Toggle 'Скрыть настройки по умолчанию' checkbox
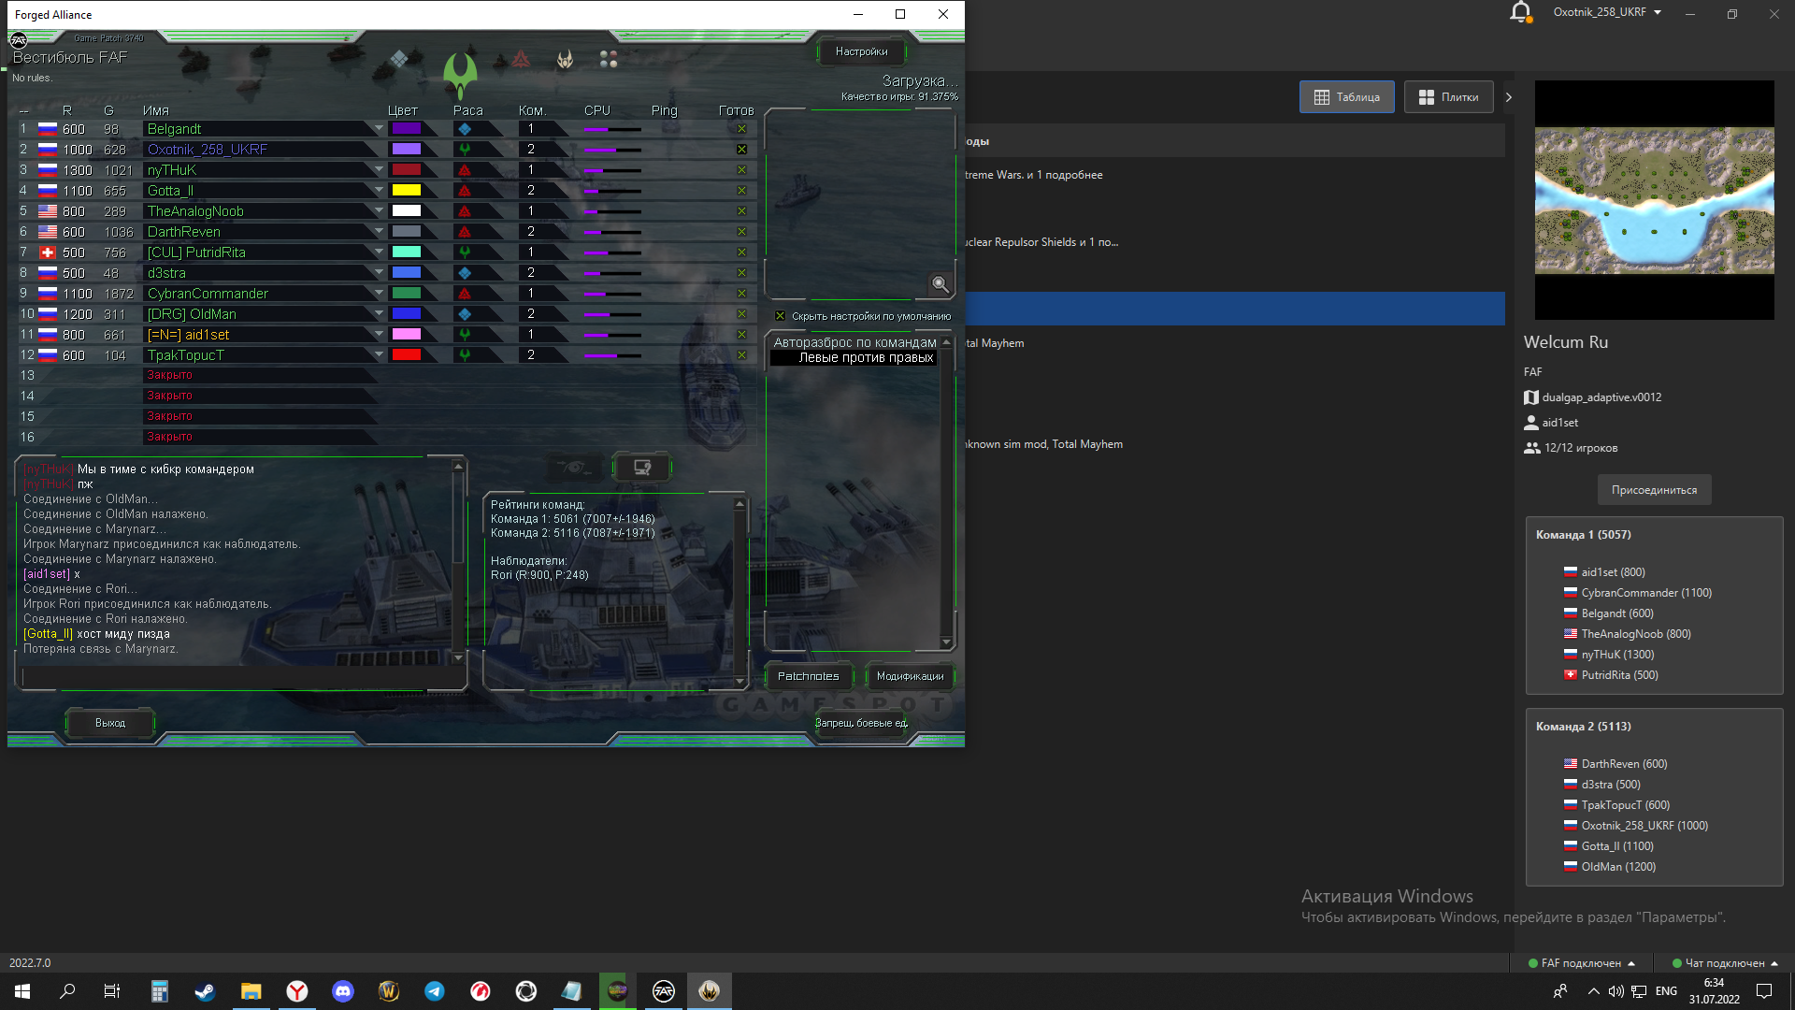 781,316
